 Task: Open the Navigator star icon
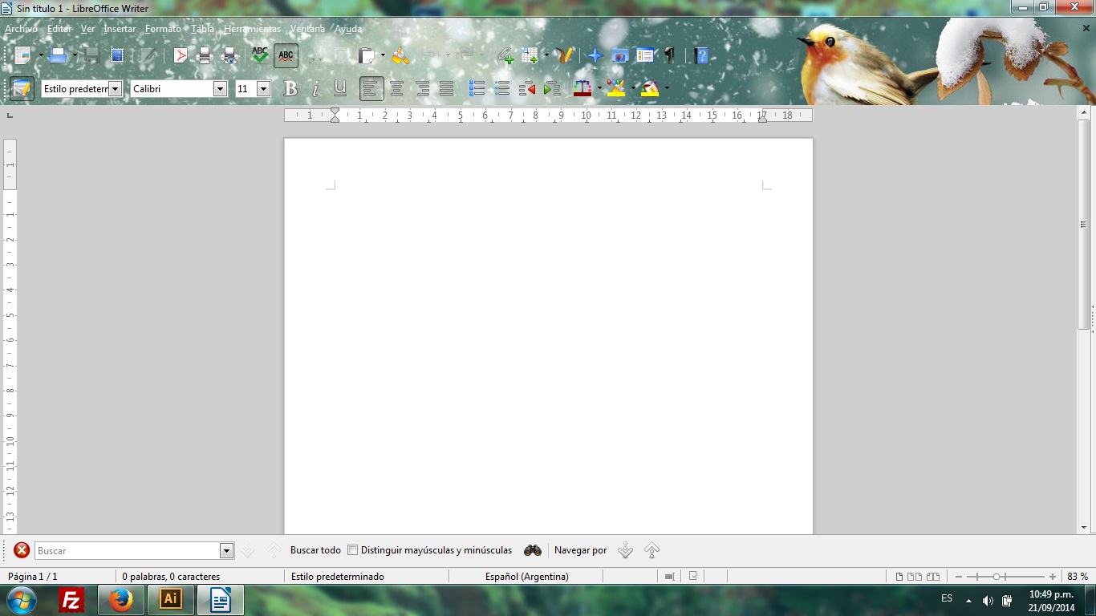pos(595,55)
